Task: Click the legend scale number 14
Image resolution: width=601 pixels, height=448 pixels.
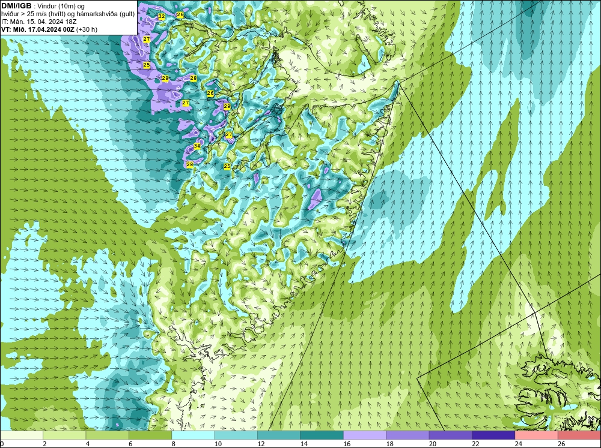Action: (x=304, y=444)
